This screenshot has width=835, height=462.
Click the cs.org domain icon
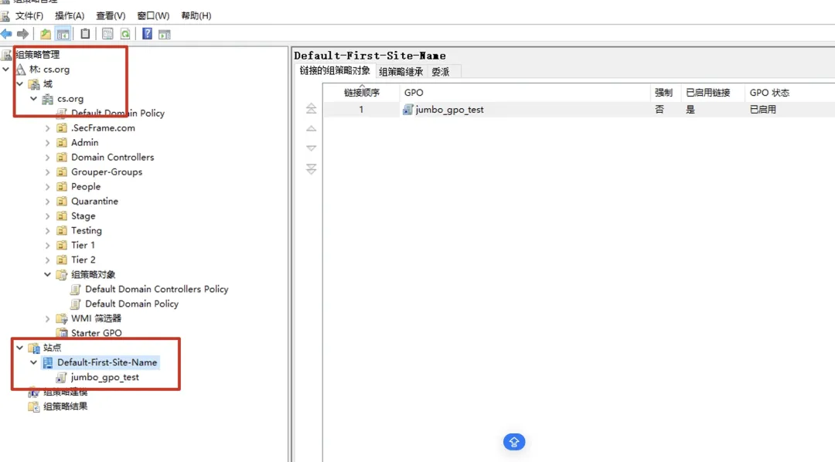click(48, 99)
